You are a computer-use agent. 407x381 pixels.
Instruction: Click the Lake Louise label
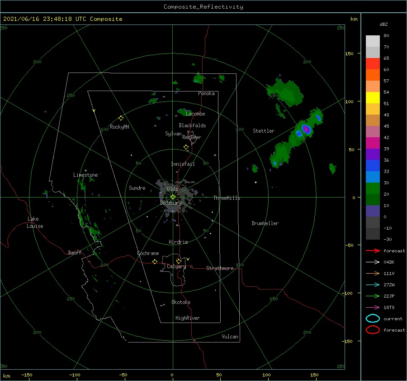point(35,222)
